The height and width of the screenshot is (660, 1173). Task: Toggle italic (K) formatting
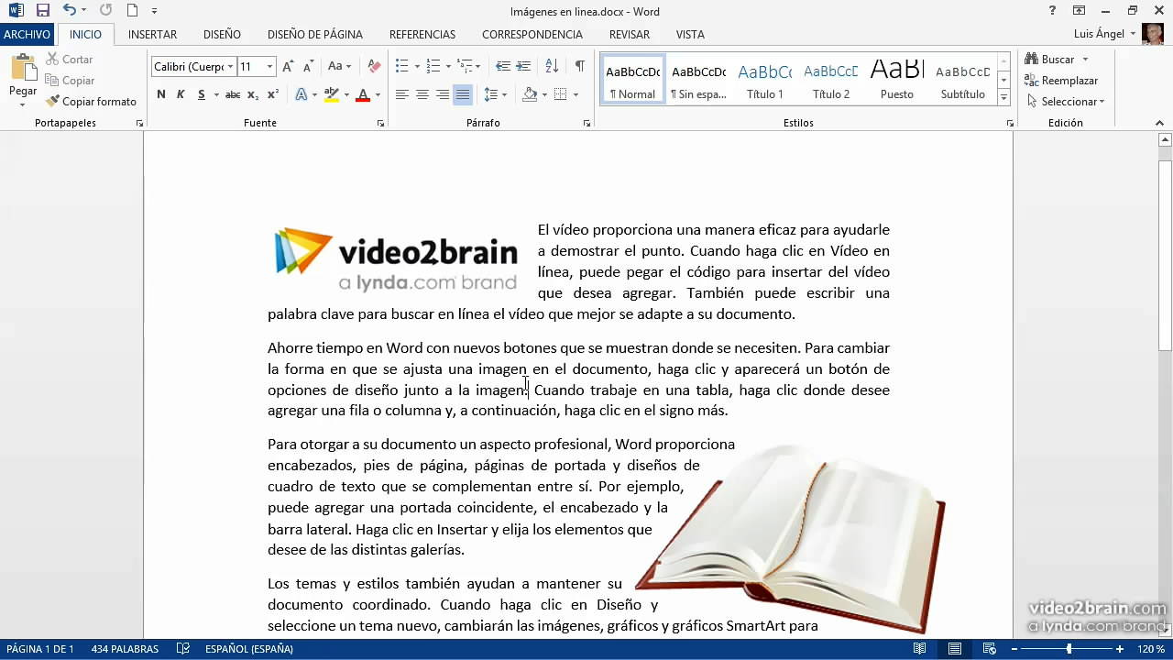point(181,94)
